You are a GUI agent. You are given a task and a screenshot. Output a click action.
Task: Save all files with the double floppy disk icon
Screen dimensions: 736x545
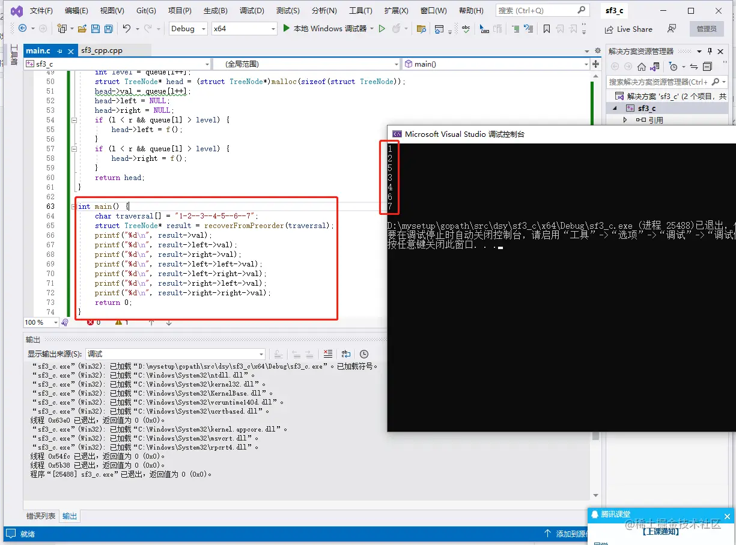coord(109,29)
